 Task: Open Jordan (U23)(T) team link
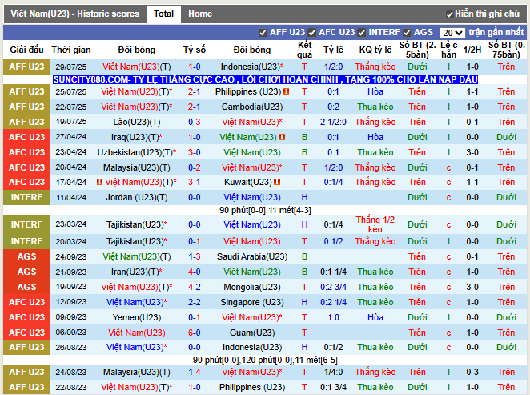pos(137,197)
